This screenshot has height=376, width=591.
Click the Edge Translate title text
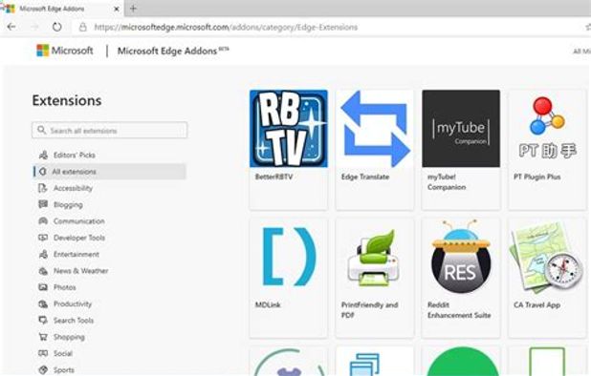tap(365, 177)
